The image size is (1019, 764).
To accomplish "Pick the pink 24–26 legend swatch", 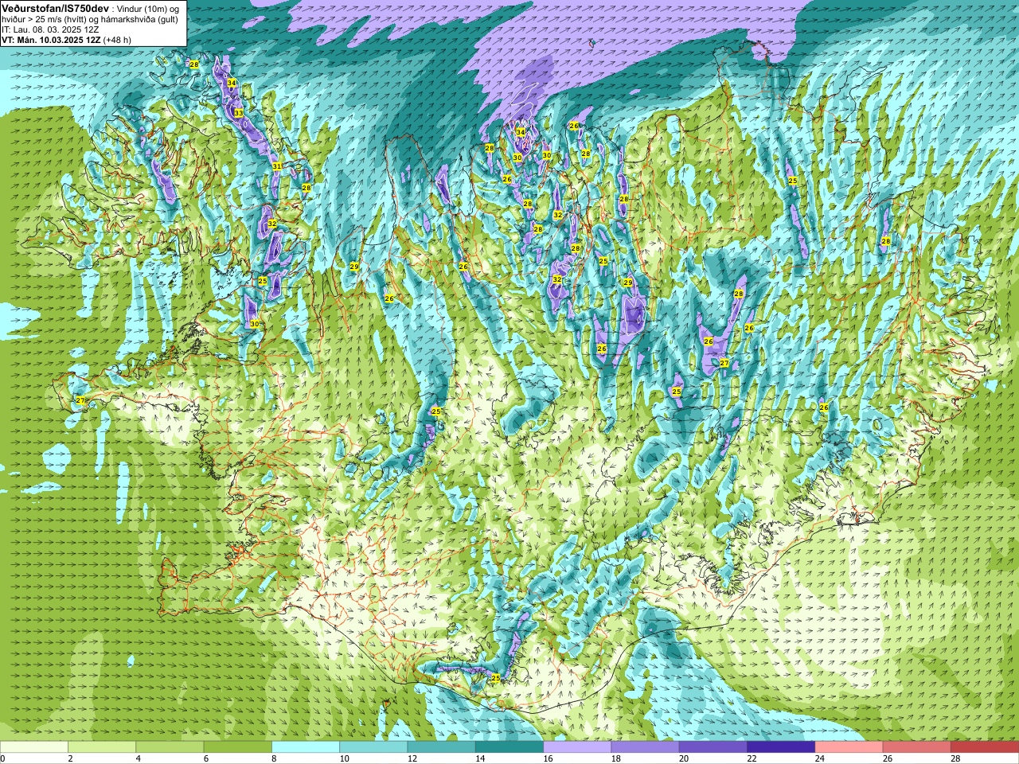I will [849, 747].
